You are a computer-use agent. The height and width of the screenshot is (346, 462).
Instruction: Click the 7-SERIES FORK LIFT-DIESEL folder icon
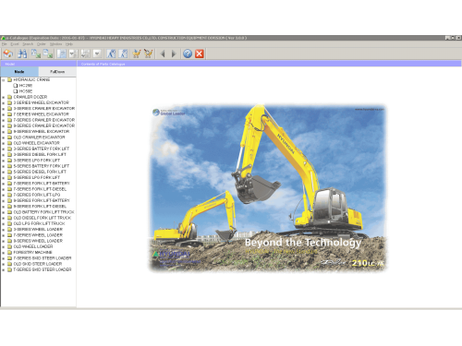click(x=9, y=189)
